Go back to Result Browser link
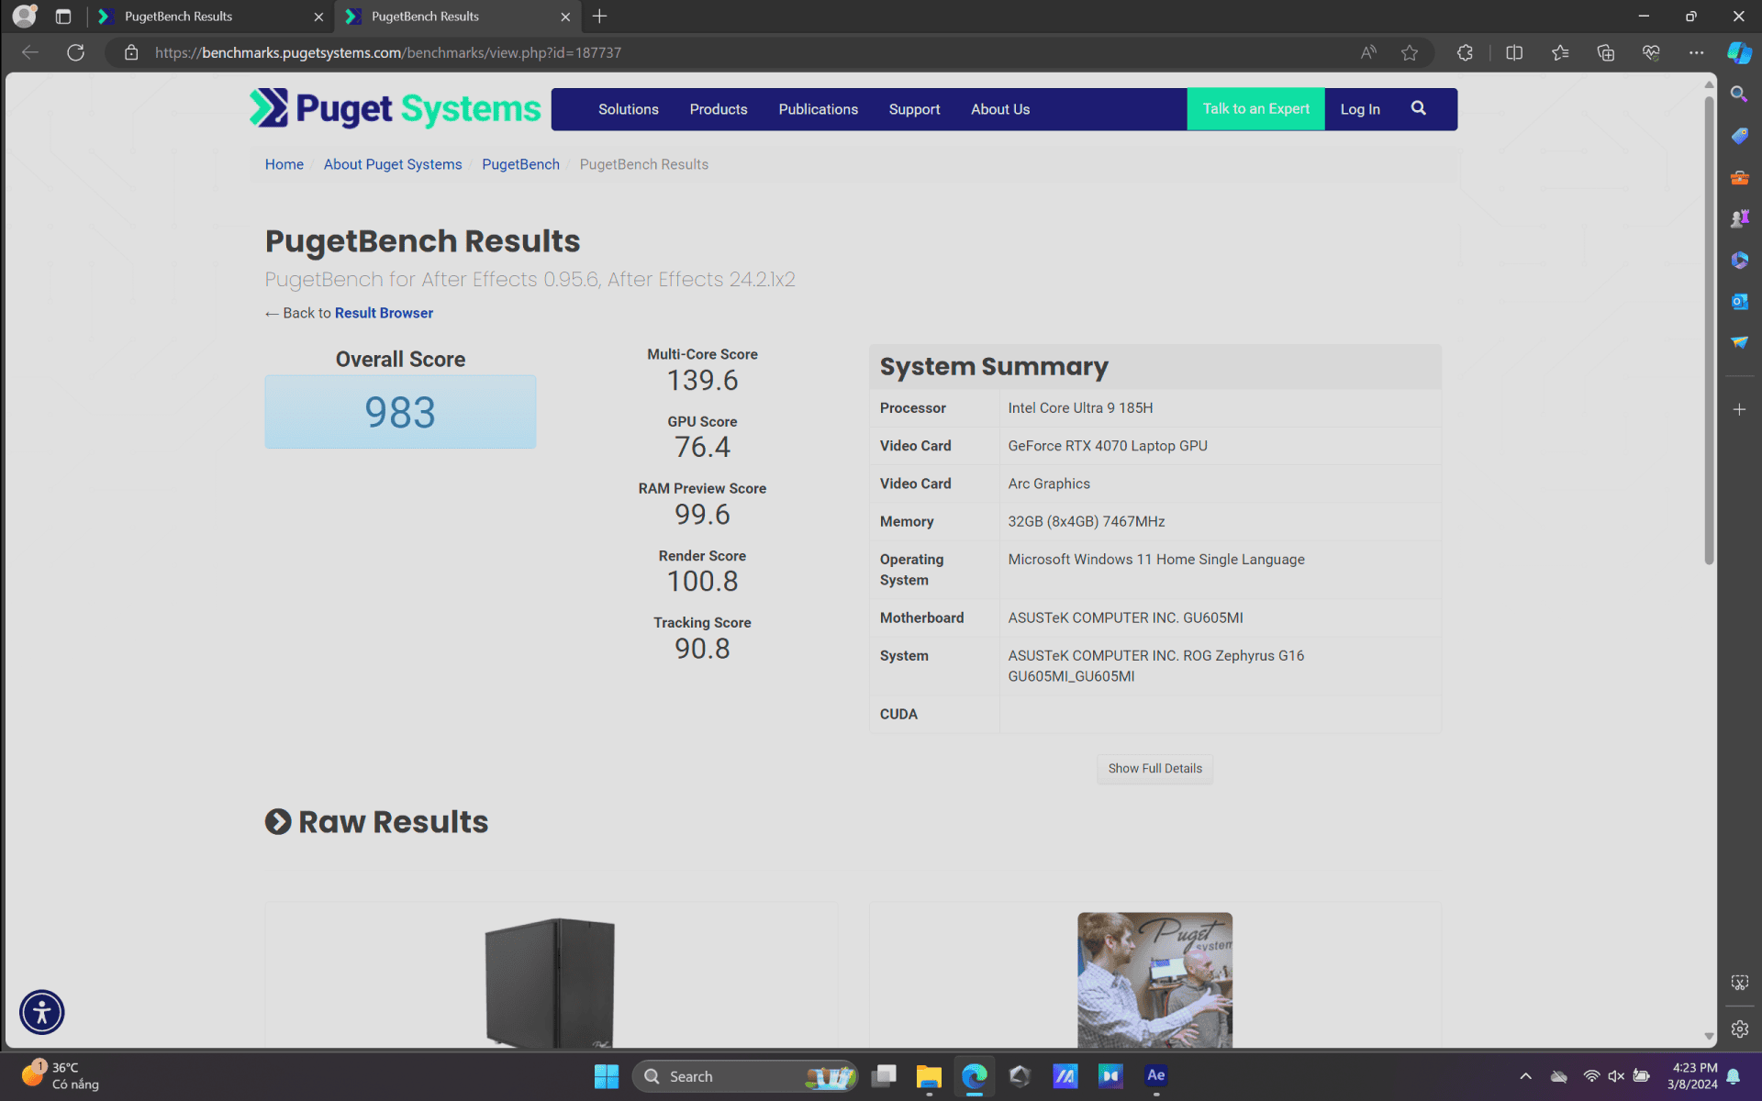Screen dimensions: 1762x1101 tap(384, 313)
